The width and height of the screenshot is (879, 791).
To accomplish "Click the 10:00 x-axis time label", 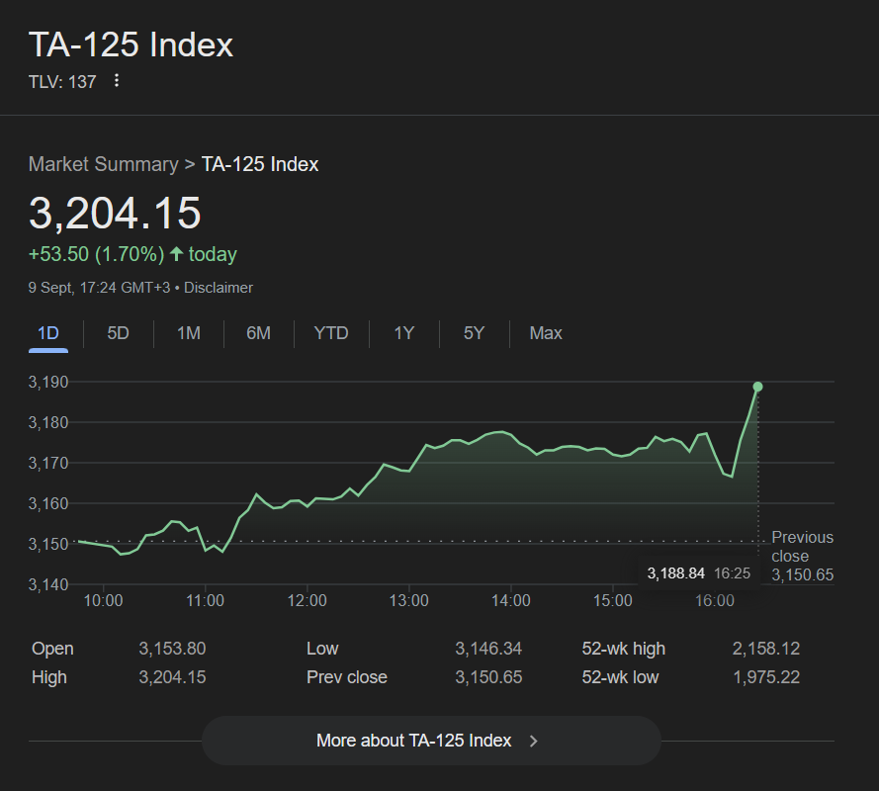I will (x=103, y=600).
